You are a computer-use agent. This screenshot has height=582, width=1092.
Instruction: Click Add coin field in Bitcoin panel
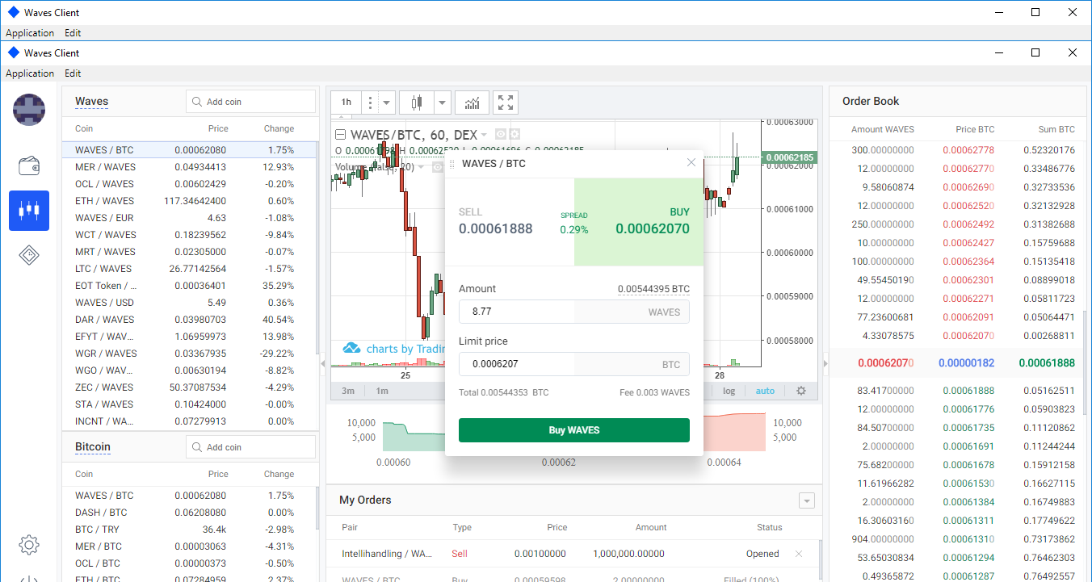coord(250,447)
